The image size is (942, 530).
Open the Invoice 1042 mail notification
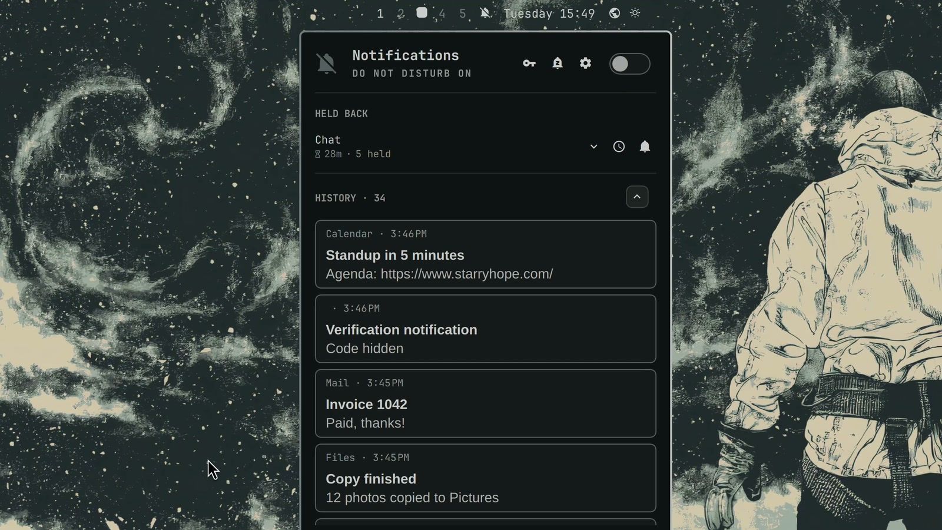point(486,403)
